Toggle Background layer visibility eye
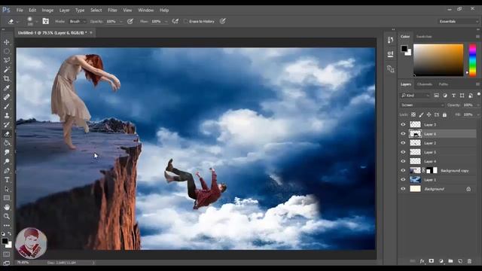482x271 pixels. pos(403,189)
